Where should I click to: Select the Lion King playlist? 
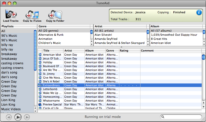(x=8, y=100)
